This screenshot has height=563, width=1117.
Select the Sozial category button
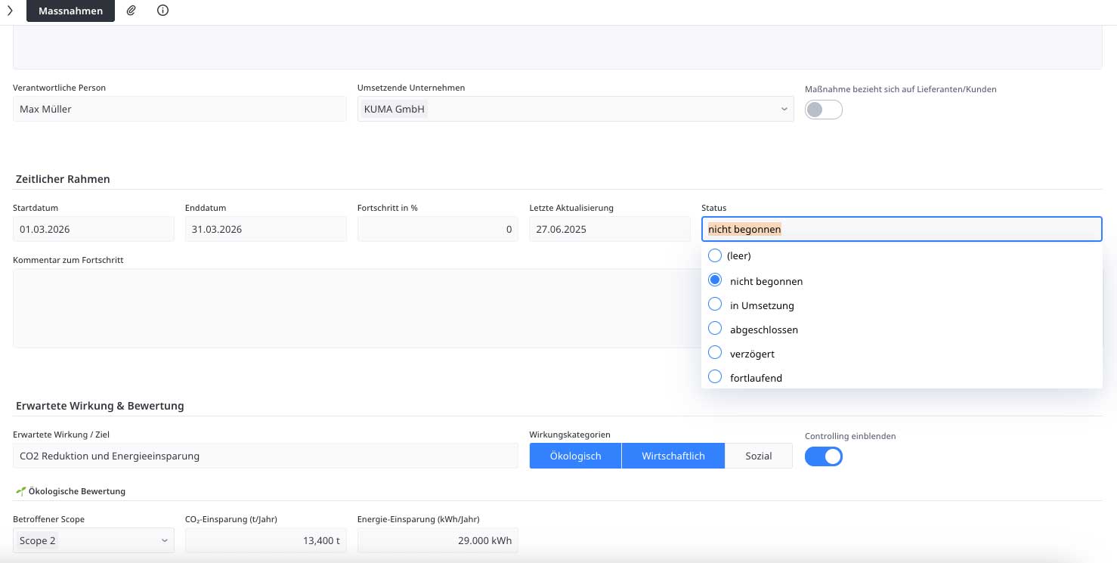(x=759, y=456)
